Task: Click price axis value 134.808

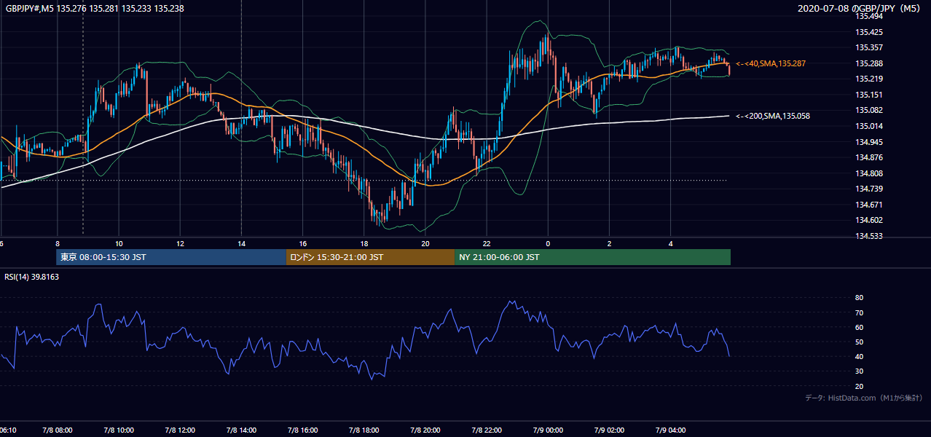Action: tap(869, 173)
